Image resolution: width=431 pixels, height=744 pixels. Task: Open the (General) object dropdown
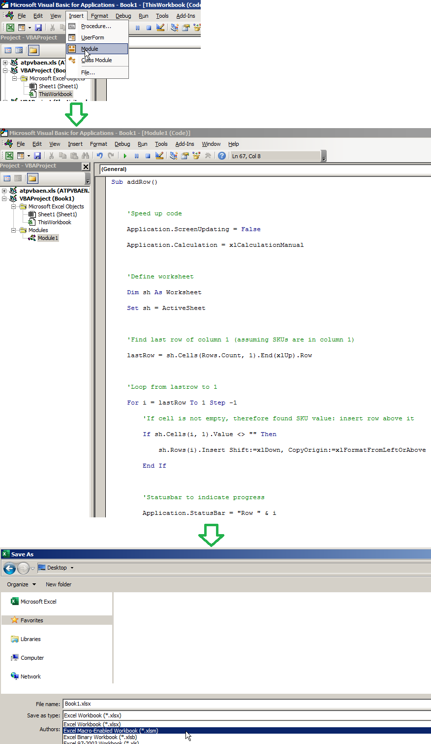265,169
